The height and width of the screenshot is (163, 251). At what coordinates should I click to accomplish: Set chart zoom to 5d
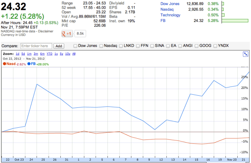pyautogui.click(x=23, y=54)
